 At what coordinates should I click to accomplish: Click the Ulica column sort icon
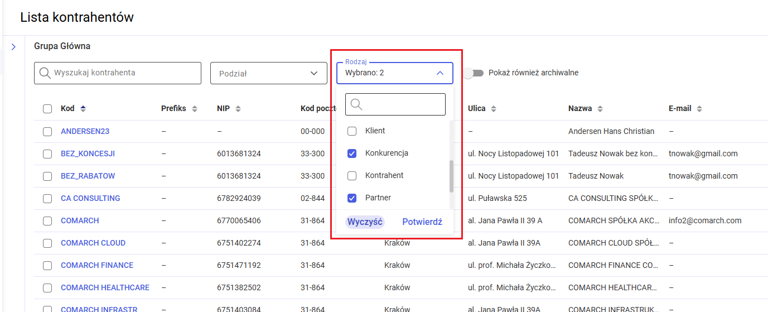coord(494,109)
